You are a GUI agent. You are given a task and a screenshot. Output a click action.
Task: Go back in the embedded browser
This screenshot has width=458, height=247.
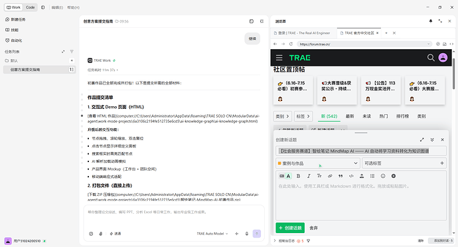point(275,44)
